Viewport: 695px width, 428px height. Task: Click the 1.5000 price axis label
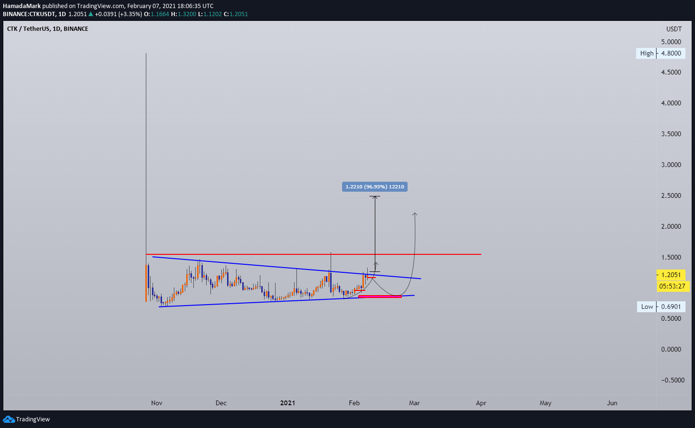[x=671, y=257]
